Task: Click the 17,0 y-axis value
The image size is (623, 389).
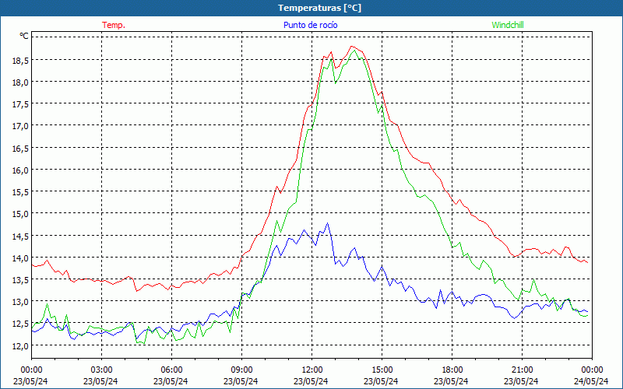Action: click(x=20, y=126)
